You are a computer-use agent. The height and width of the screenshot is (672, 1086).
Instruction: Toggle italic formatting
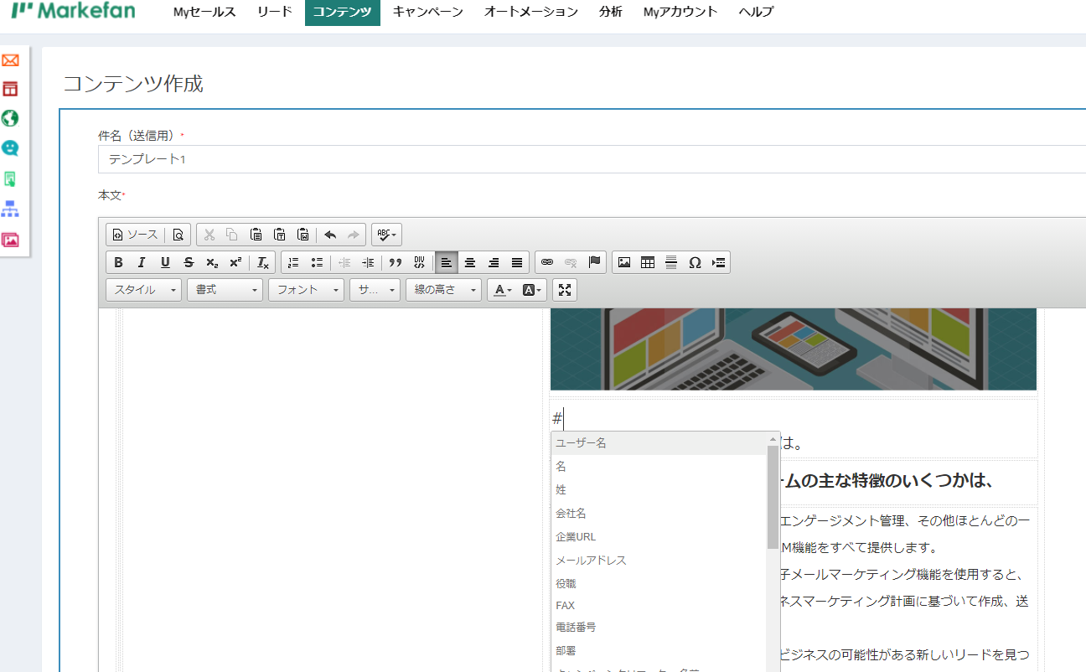[x=142, y=262]
